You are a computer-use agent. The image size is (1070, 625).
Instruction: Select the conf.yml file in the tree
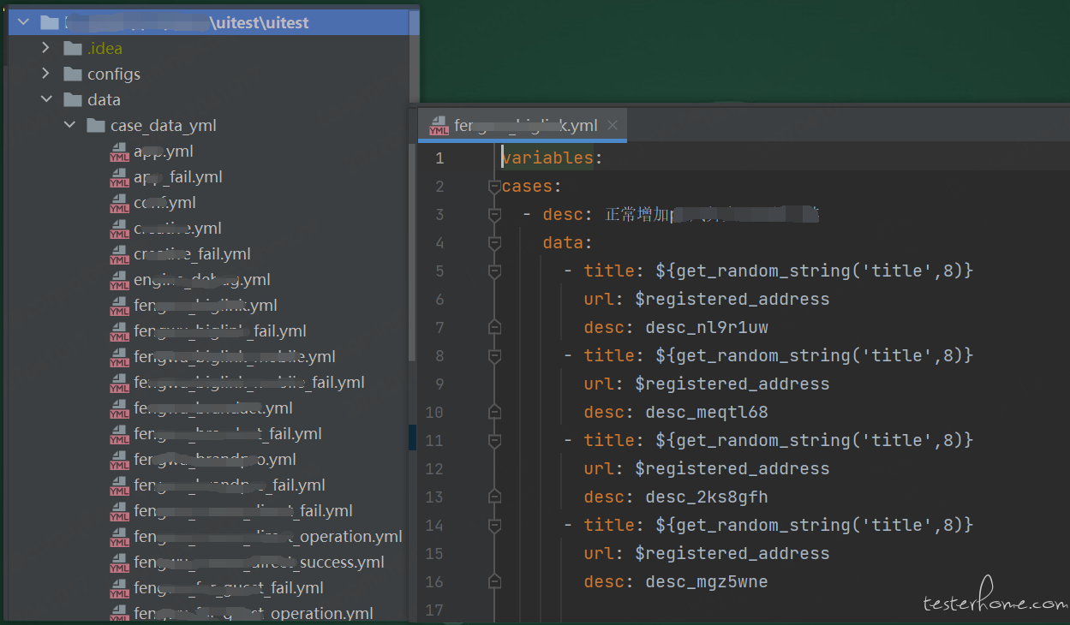coord(164,203)
